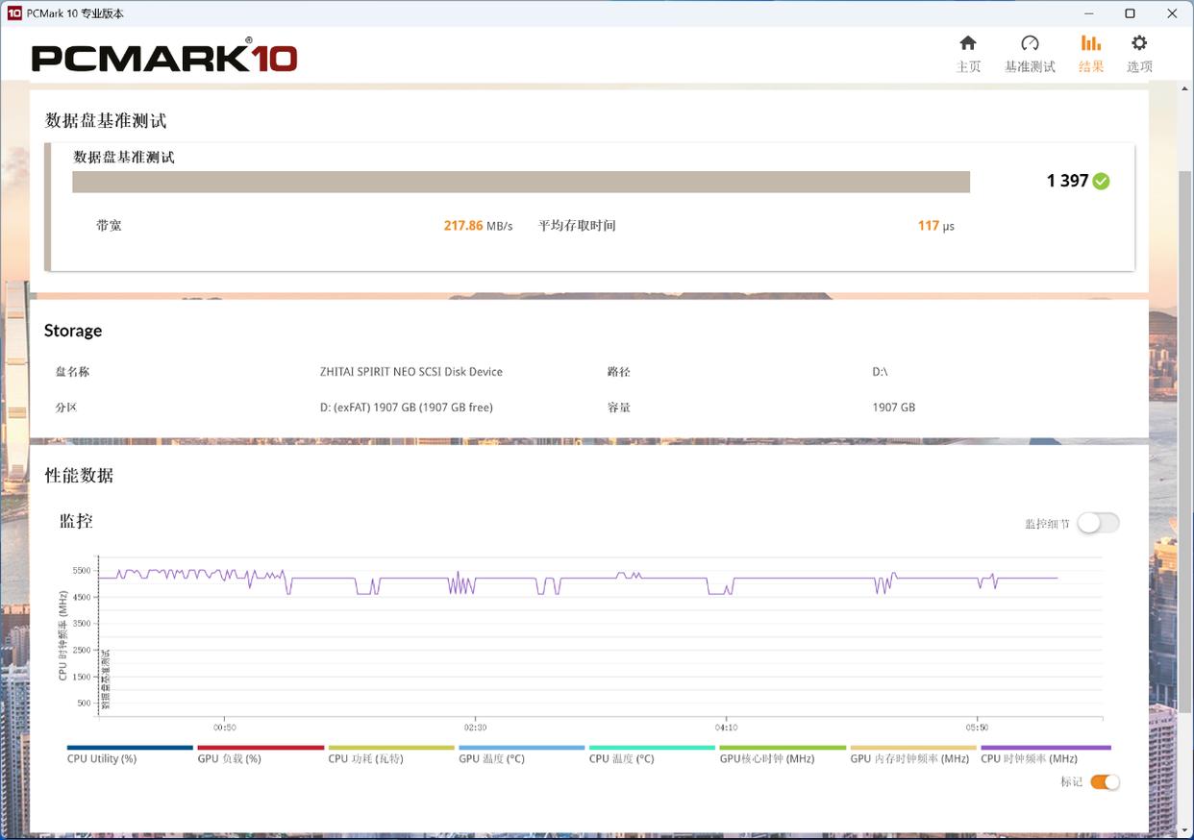Image resolution: width=1194 pixels, height=840 pixels.
Task: Click the PCMARK 10 logo
Action: [164, 57]
